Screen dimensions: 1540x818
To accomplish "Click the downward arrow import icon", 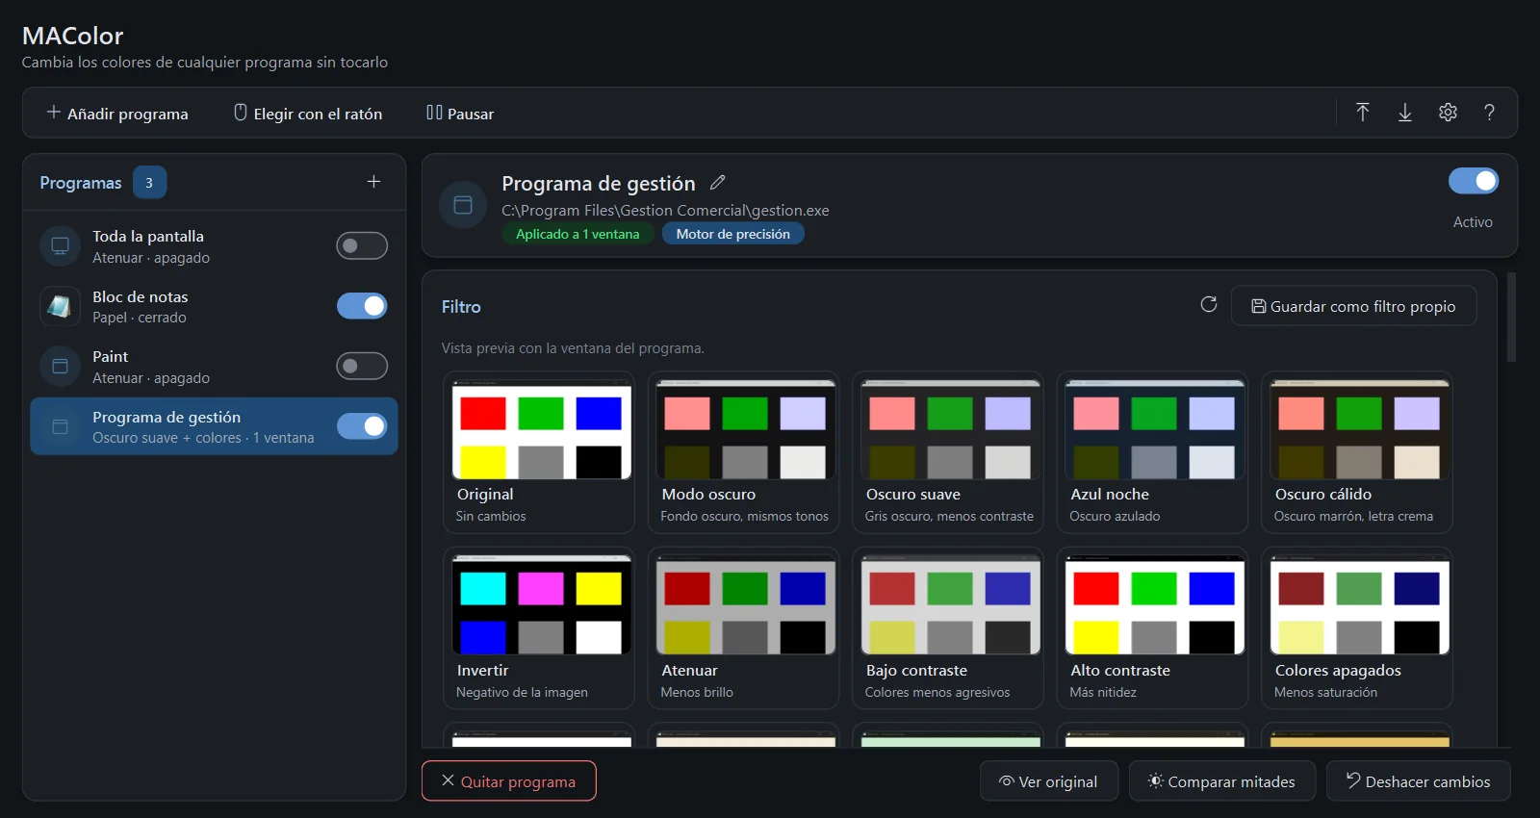I will pos(1405,113).
